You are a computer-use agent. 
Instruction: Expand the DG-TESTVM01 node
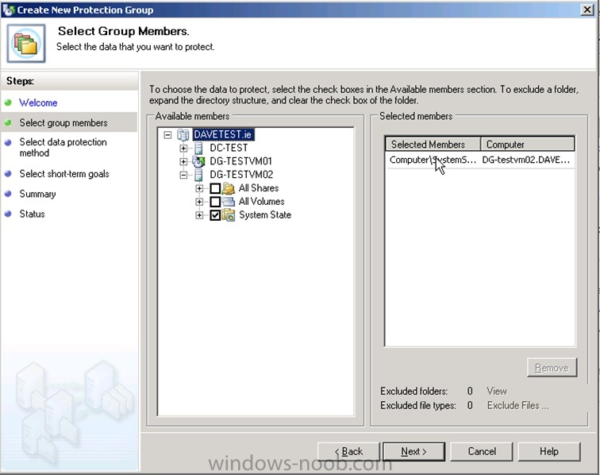coord(183,162)
